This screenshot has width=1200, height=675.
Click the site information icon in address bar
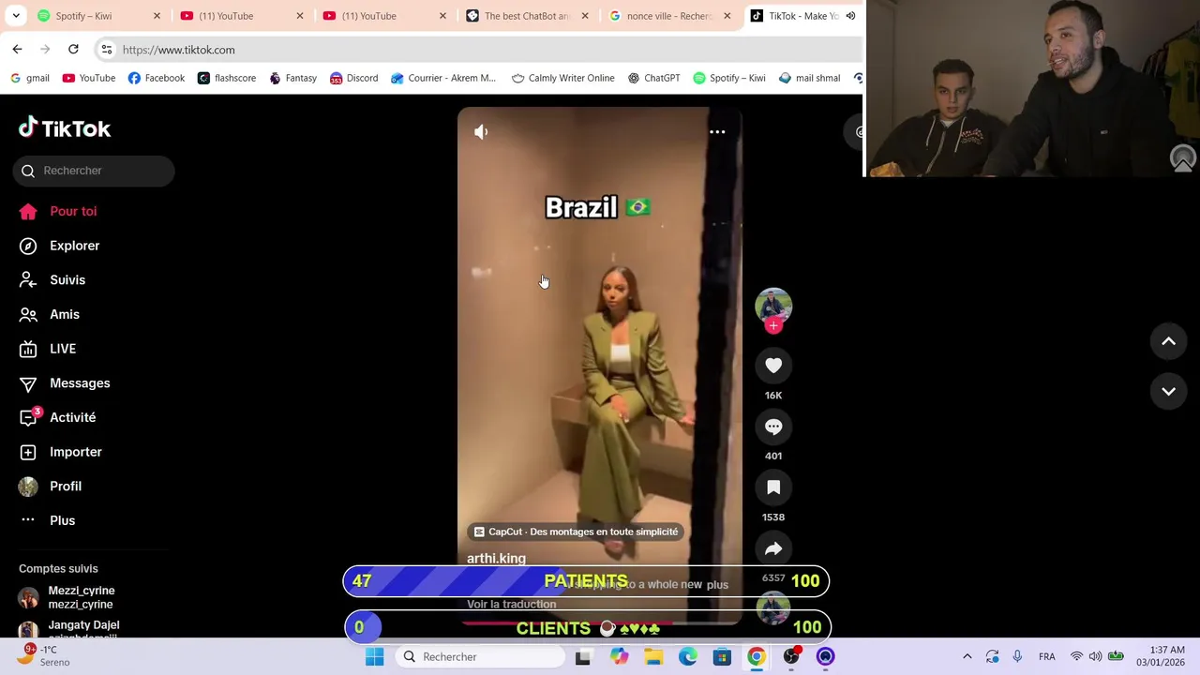coord(107,50)
